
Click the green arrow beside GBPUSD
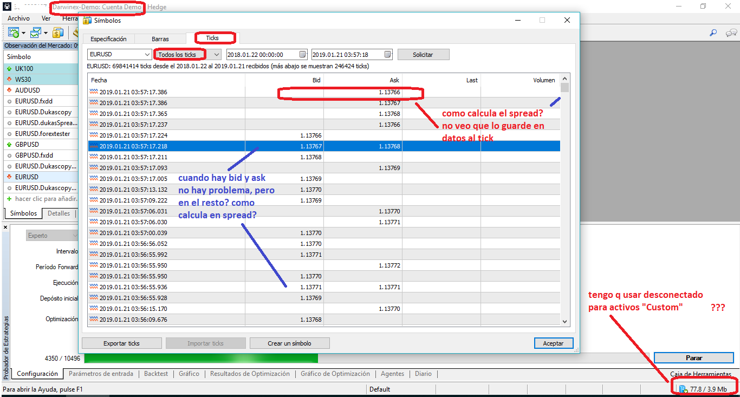click(x=9, y=145)
